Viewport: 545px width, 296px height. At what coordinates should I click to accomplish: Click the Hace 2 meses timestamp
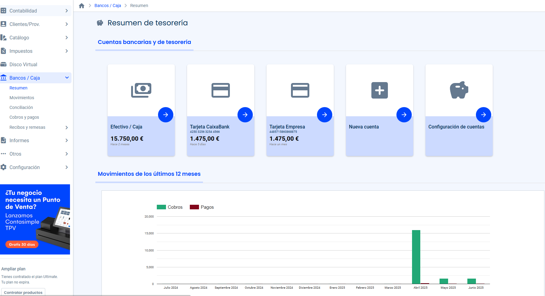pos(120,144)
